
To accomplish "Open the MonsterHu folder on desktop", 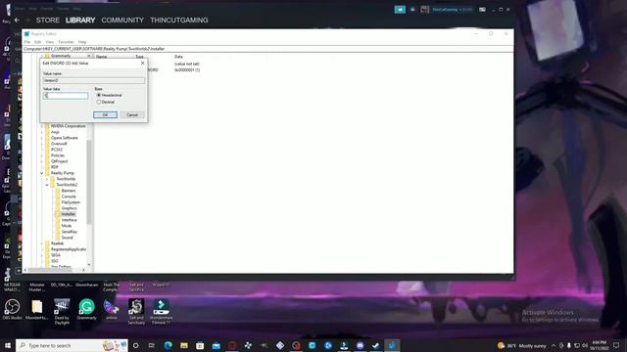I will coord(37,309).
